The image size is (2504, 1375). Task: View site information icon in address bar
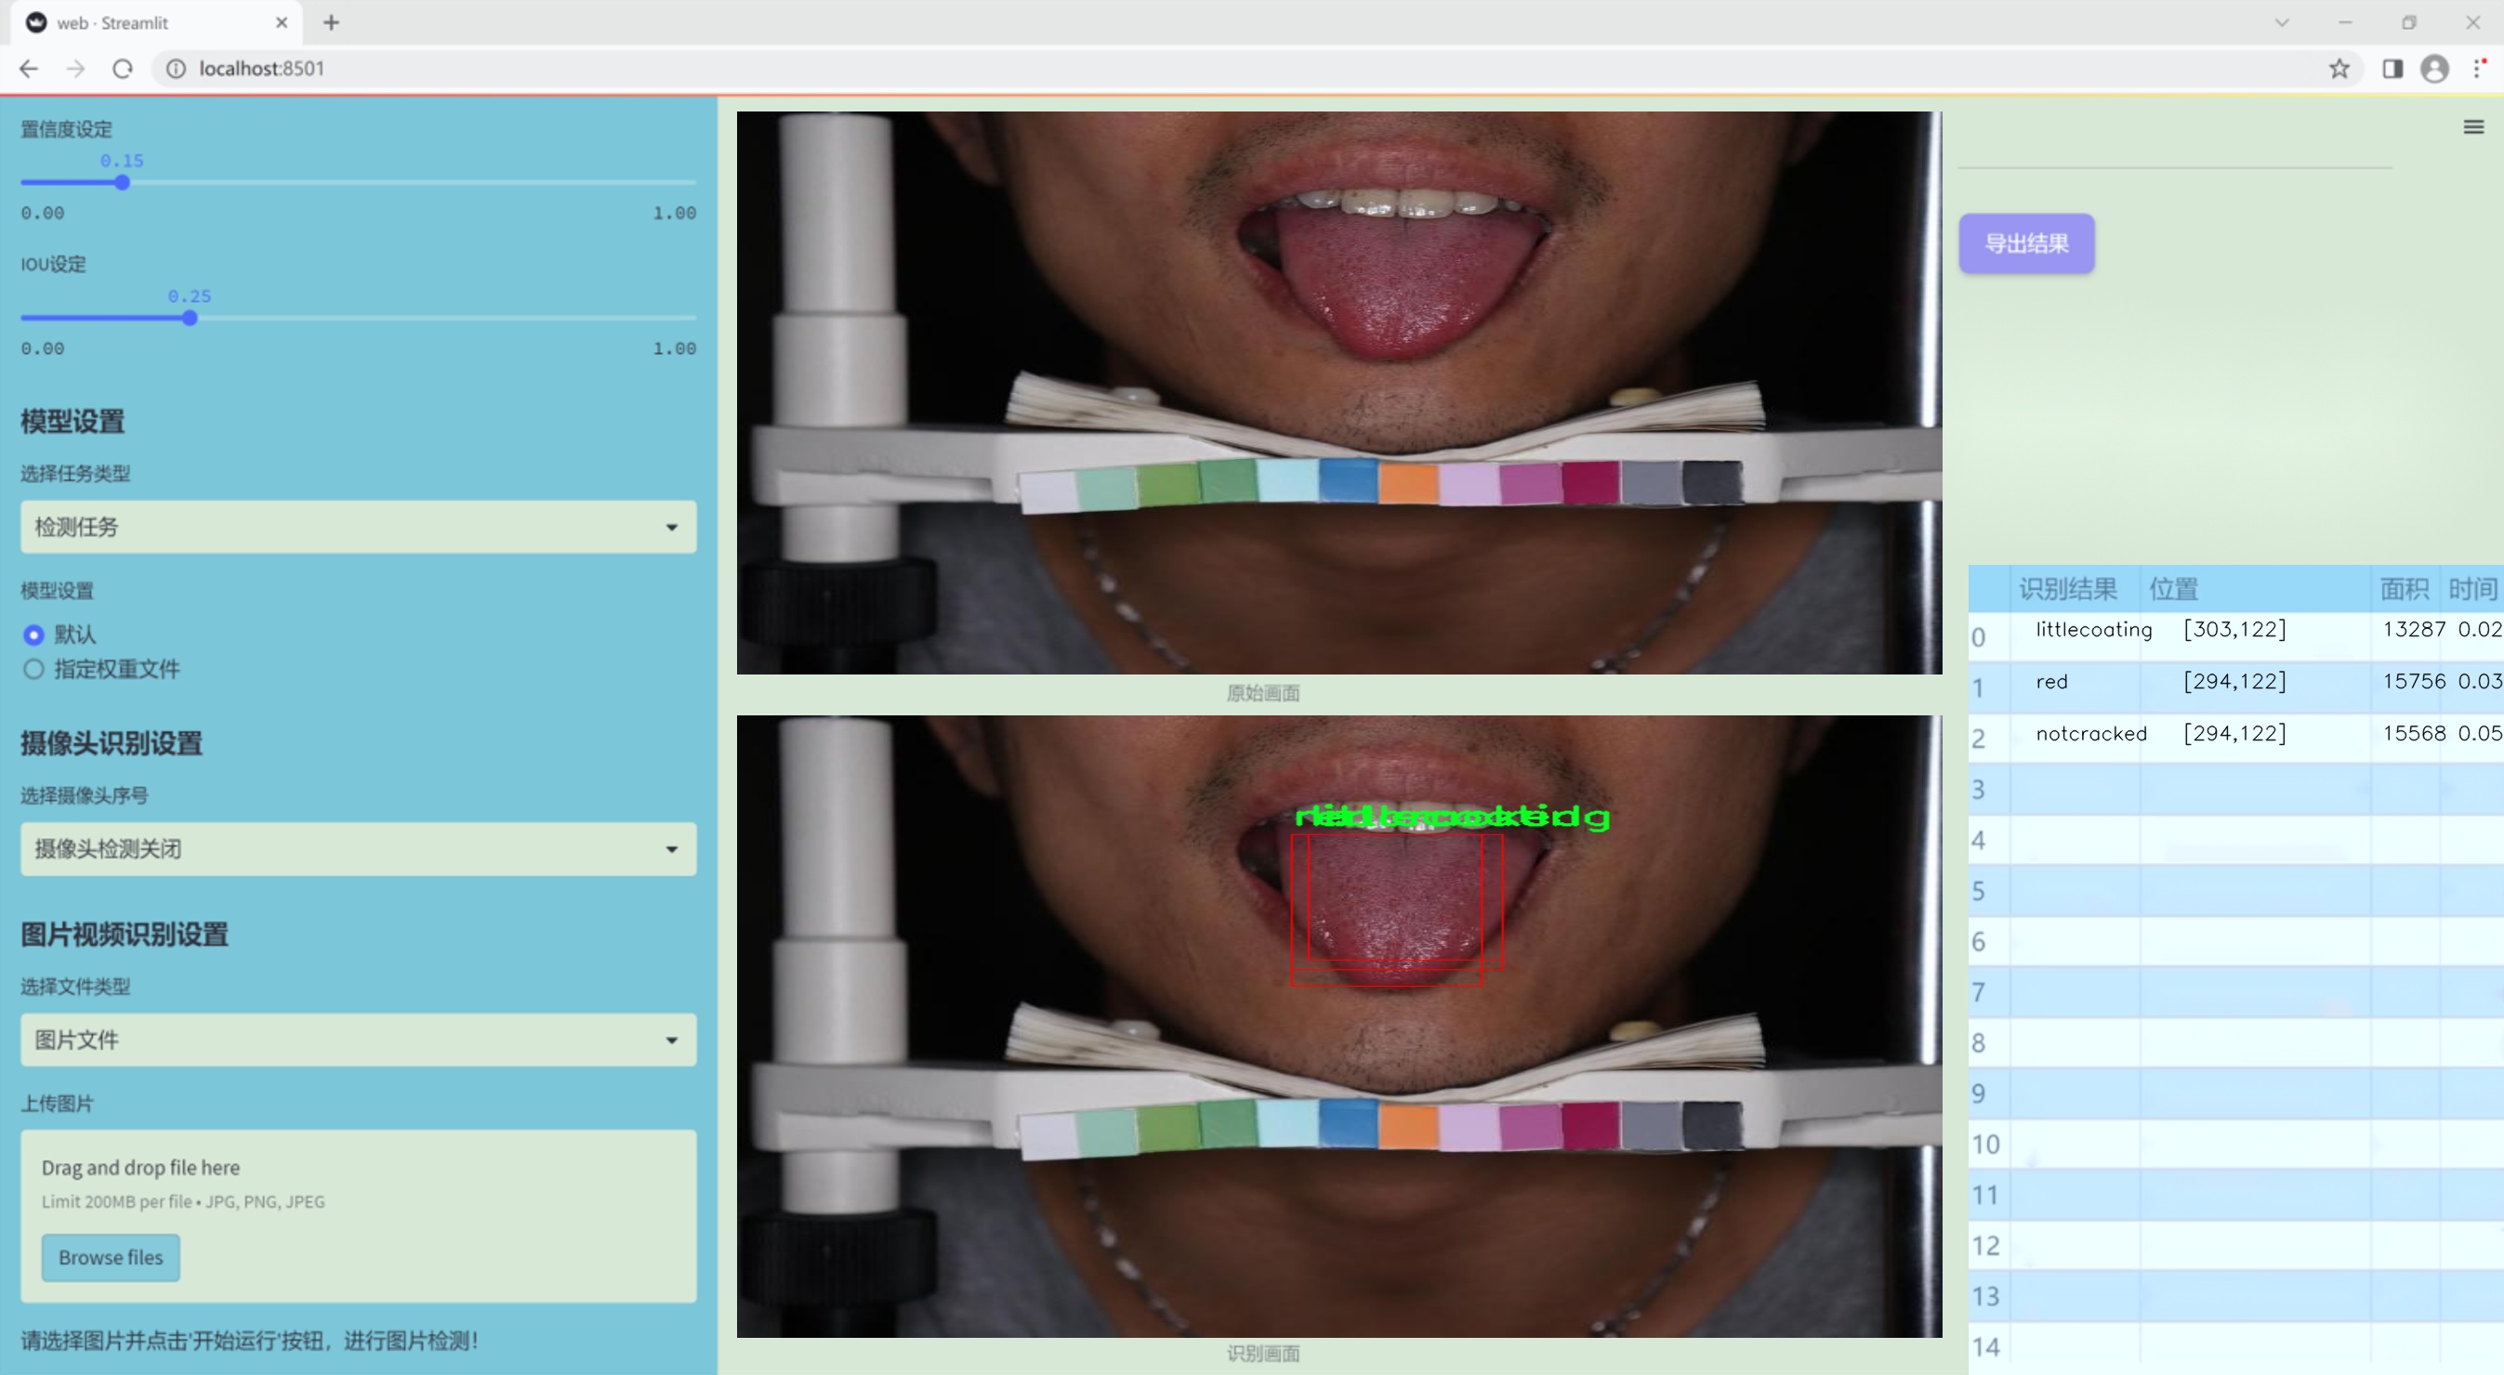tap(176, 69)
